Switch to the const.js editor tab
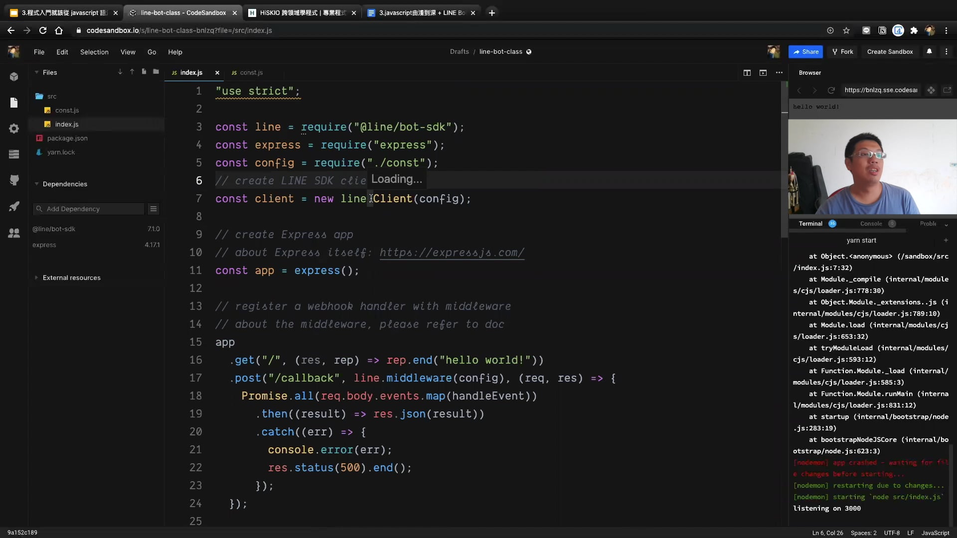The height and width of the screenshot is (538, 957). click(x=251, y=73)
